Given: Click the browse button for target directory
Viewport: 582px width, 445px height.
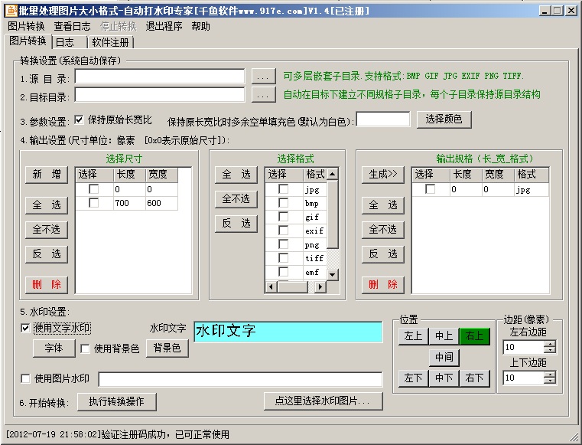Looking at the screenshot, I should click(x=263, y=96).
